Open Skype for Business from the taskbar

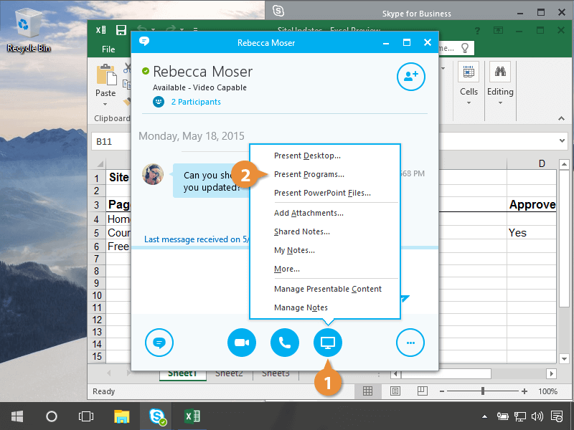click(x=157, y=416)
